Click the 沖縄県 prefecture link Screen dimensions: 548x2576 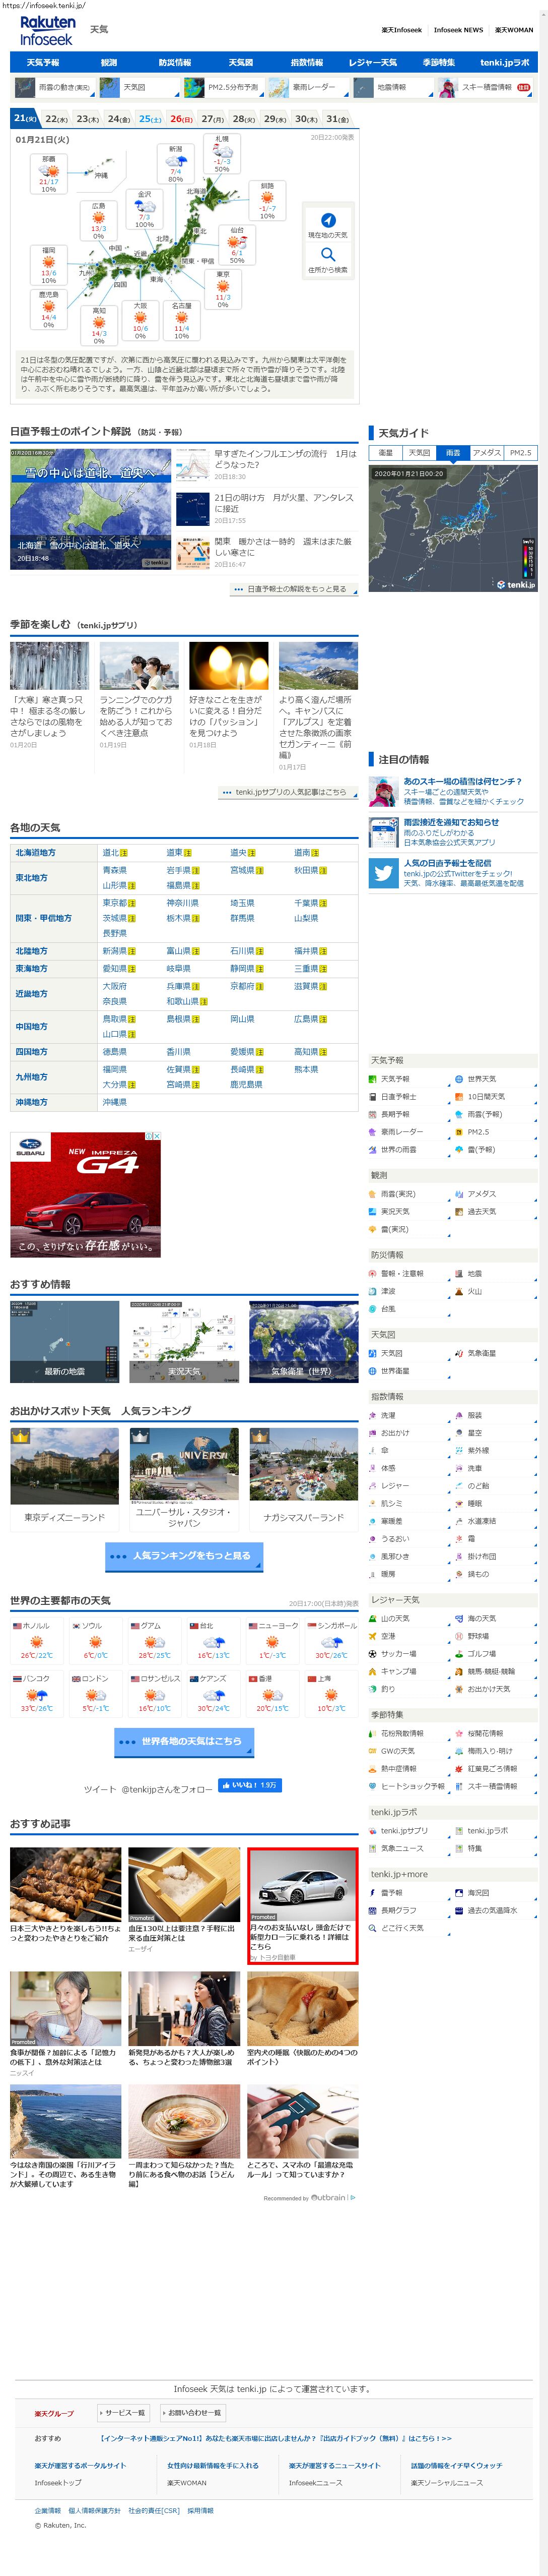click(x=115, y=1102)
